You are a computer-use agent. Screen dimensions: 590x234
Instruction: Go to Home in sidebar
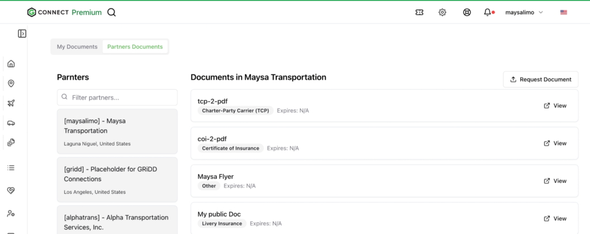12,63
